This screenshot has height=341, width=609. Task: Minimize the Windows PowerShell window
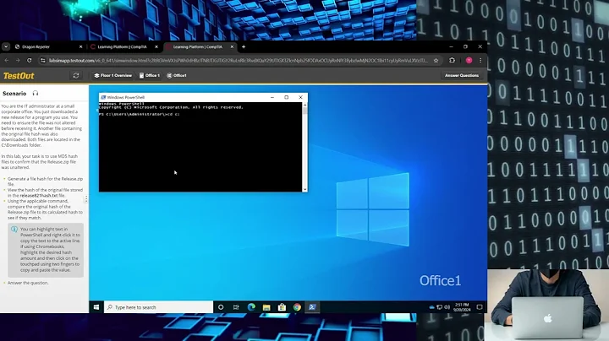click(272, 97)
